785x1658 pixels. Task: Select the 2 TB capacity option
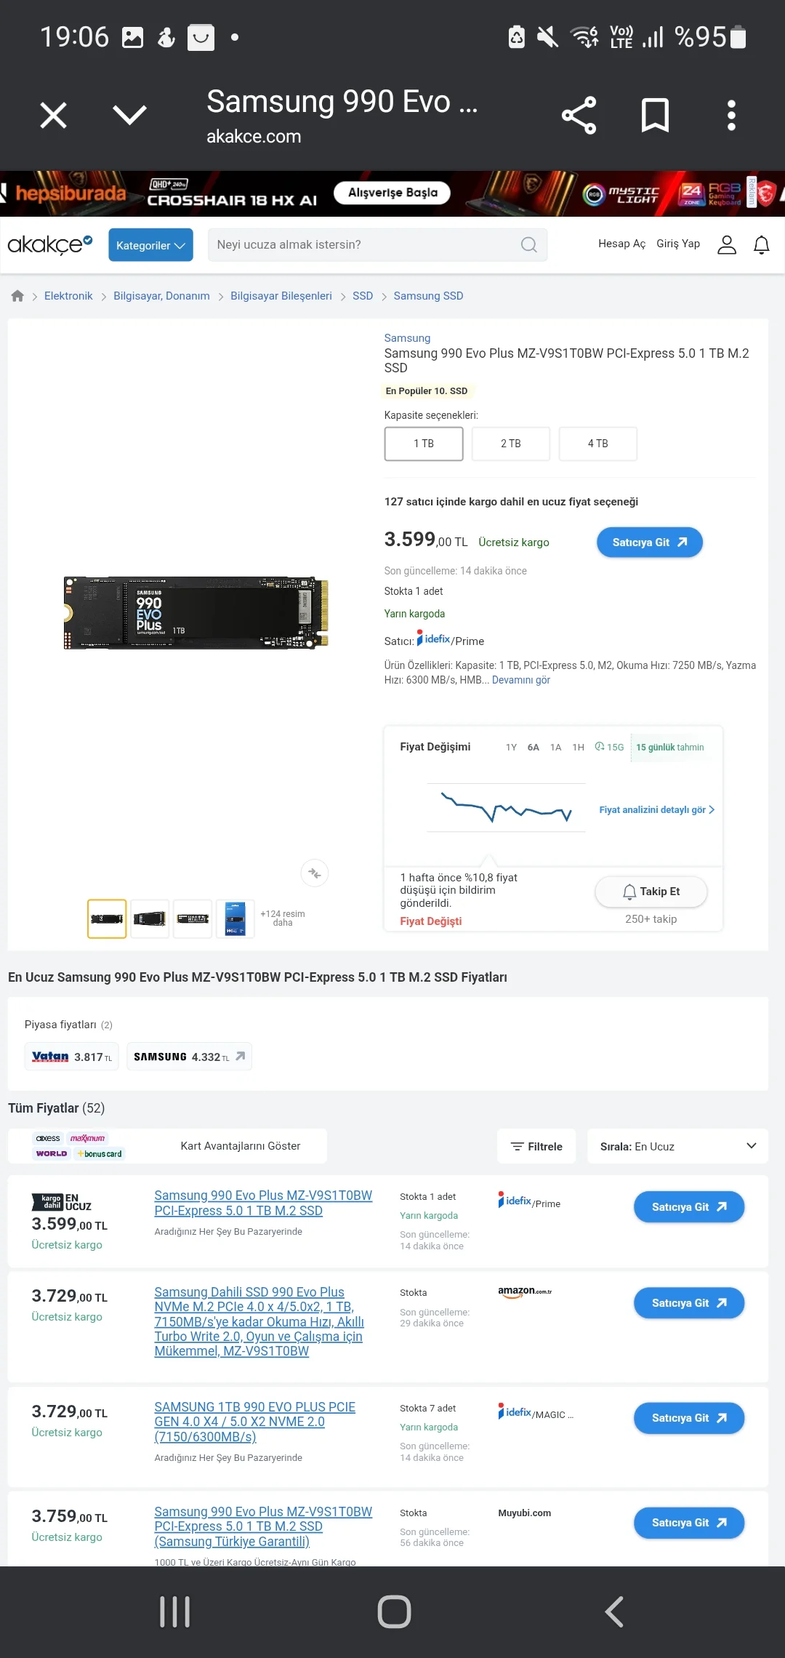pyautogui.click(x=511, y=444)
